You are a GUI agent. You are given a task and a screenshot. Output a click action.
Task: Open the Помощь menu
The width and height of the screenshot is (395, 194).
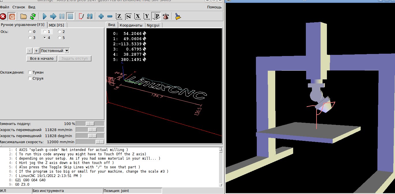[x=214, y=7]
